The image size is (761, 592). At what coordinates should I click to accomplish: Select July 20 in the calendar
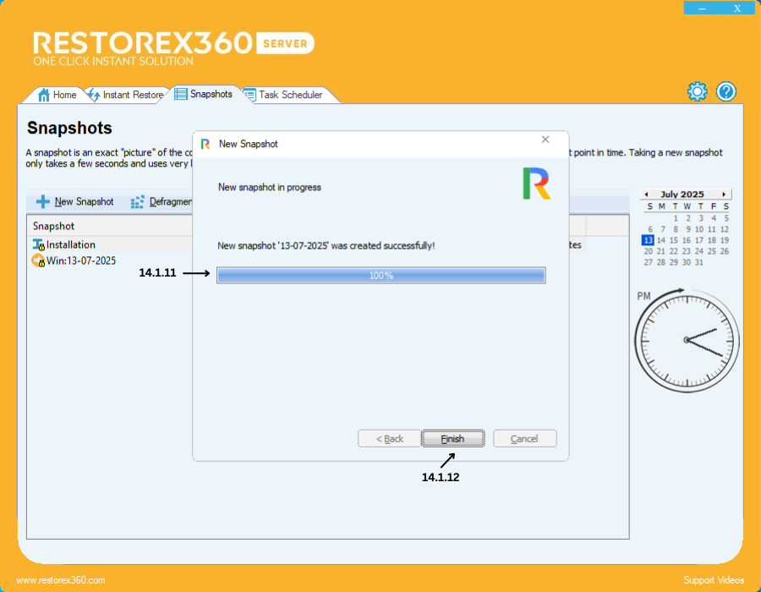tap(649, 251)
